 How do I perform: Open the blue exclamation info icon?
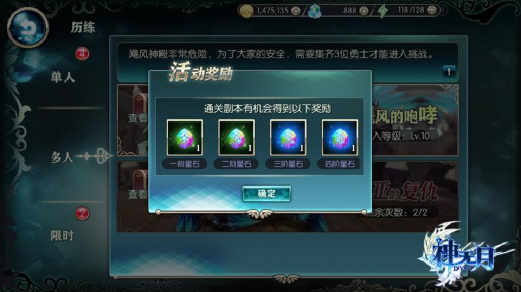[x=449, y=71]
